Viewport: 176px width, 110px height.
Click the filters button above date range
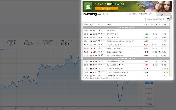tap(163, 14)
